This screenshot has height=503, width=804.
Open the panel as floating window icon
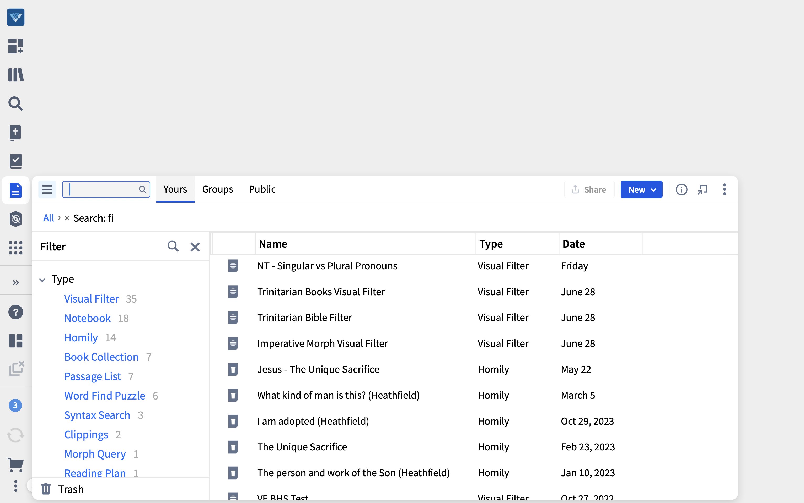coord(703,189)
